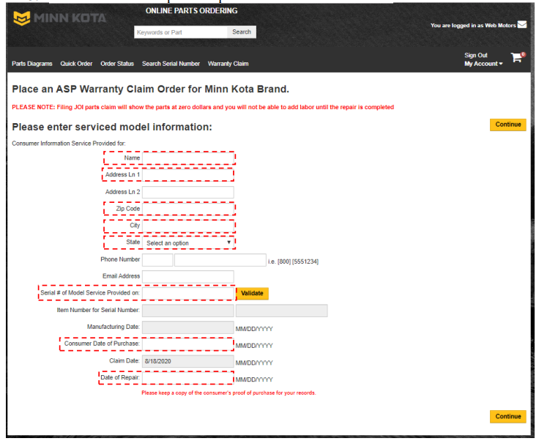The width and height of the screenshot is (539, 441).
Task: Open Order Status page
Action: 117,64
